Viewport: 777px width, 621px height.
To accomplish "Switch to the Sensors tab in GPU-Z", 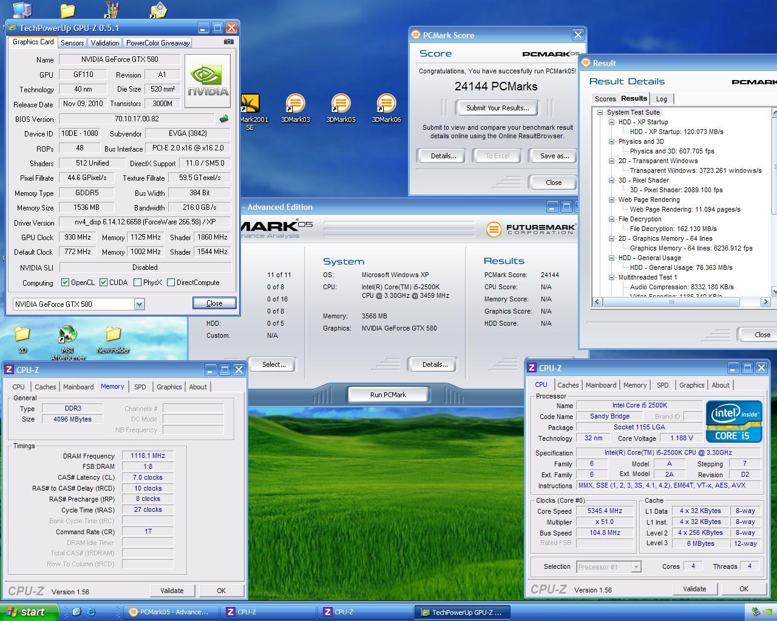I will coord(72,42).
